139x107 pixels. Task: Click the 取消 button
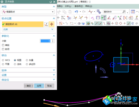tap(49, 86)
